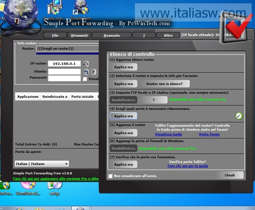Open the GumNotesS desktop icon
255x210 pixels.
click(28, 189)
